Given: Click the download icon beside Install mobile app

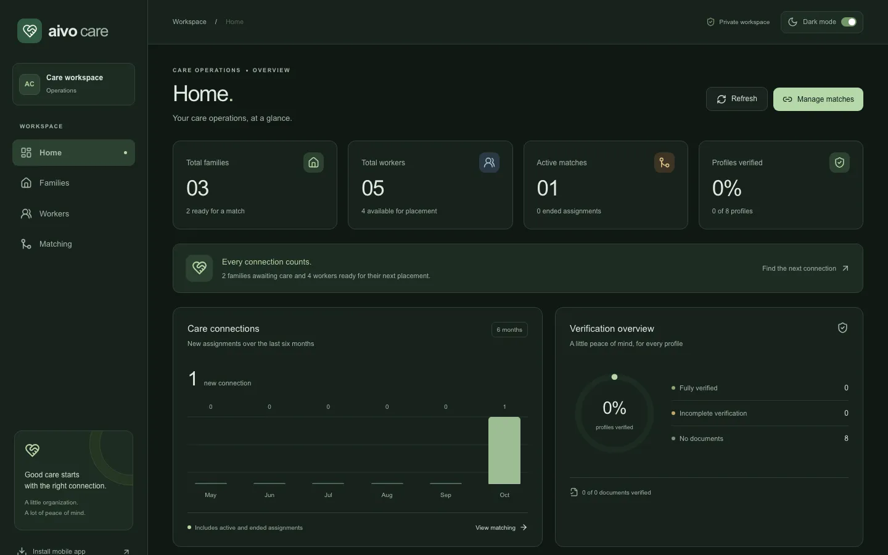Looking at the screenshot, I should (x=22, y=551).
